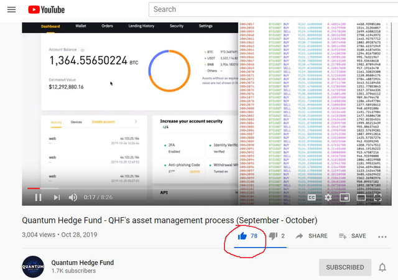Select the video title text

(170, 220)
